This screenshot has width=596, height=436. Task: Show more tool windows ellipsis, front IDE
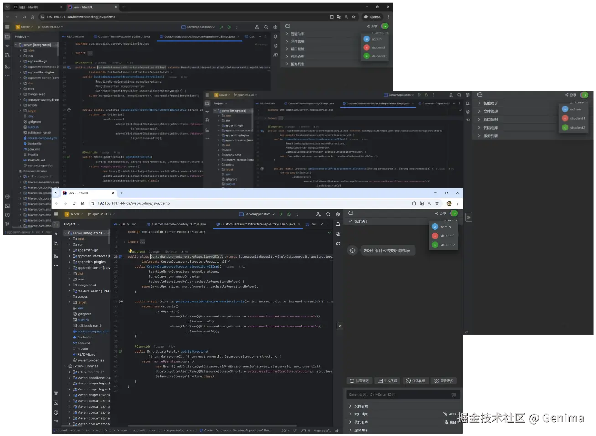coord(56,265)
